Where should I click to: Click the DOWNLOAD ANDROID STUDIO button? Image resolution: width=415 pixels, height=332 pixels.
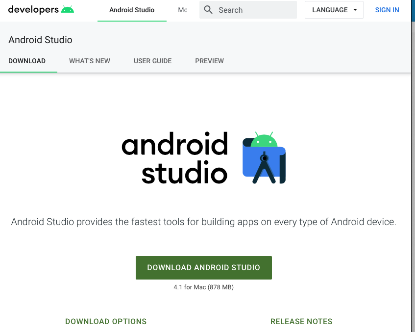pos(203,267)
